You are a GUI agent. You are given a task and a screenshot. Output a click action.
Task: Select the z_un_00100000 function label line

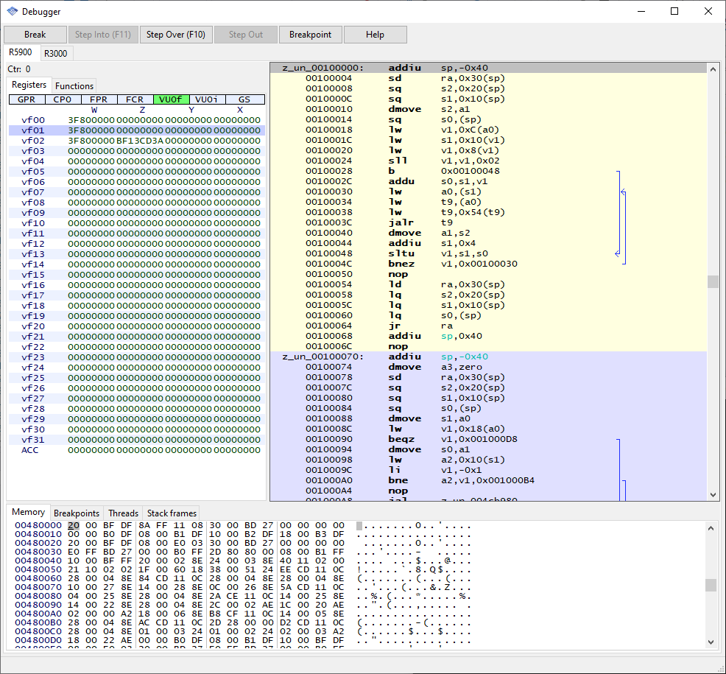pyautogui.click(x=488, y=68)
